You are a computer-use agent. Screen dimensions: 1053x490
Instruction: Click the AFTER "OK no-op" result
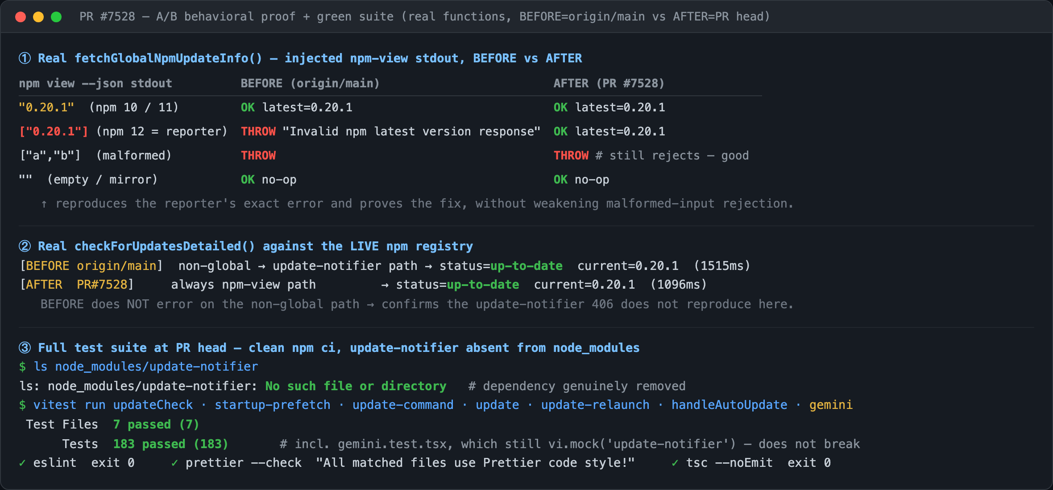(581, 180)
